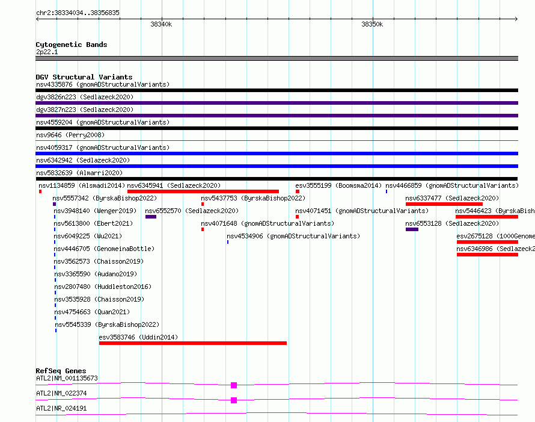Image resolution: width=535 pixels, height=422 pixels.
Task: Click the 38350k ruler position label
Action: point(372,24)
